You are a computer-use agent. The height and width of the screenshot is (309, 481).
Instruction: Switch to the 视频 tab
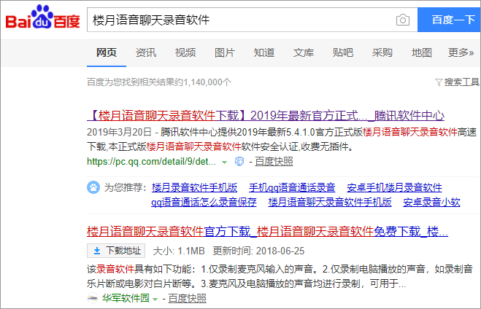185,52
